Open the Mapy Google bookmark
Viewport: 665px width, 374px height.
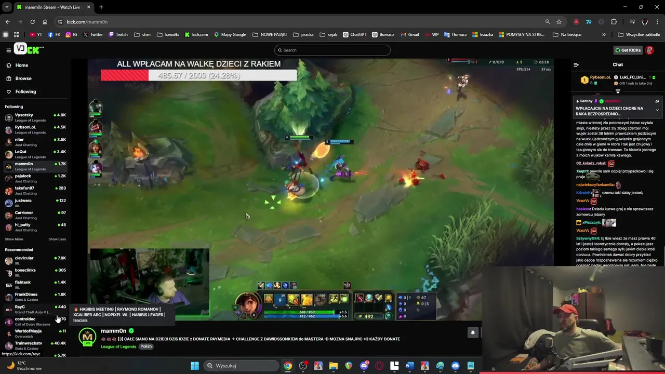[x=230, y=35]
